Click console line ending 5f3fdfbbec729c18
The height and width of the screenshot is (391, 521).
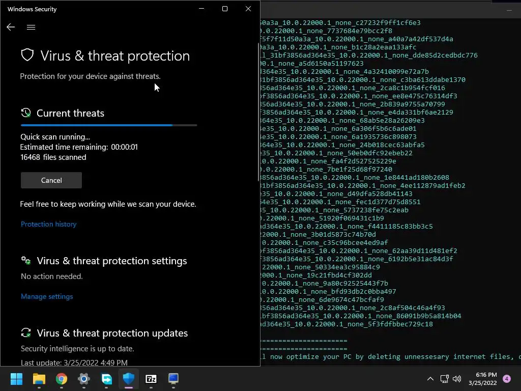click(347, 324)
